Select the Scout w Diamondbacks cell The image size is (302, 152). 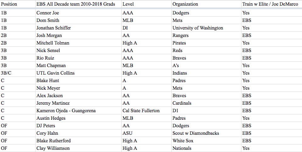point(206,133)
